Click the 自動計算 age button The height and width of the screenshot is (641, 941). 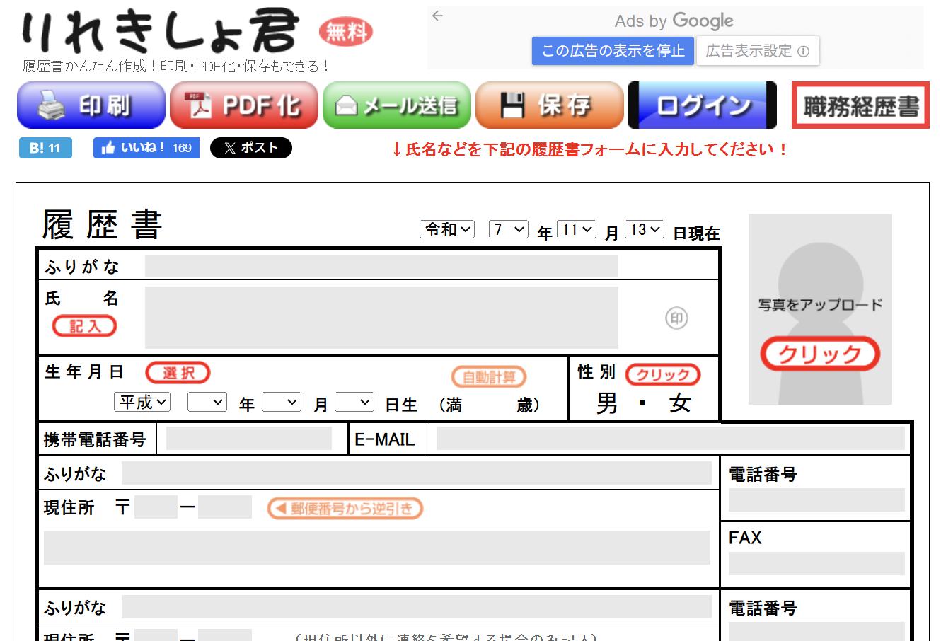click(489, 376)
